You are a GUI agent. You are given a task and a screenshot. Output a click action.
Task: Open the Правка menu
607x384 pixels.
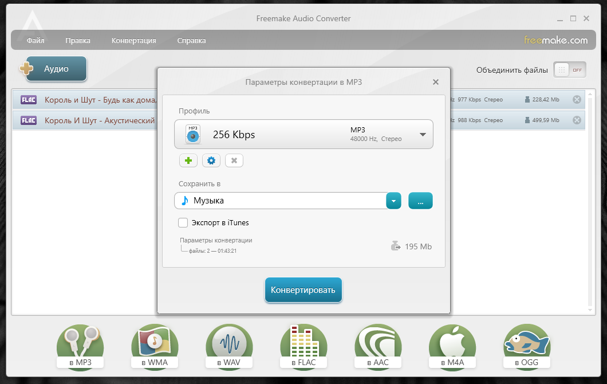(x=78, y=40)
